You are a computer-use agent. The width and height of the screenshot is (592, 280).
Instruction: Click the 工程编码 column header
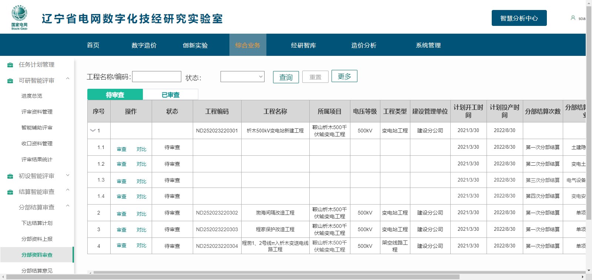(x=217, y=111)
